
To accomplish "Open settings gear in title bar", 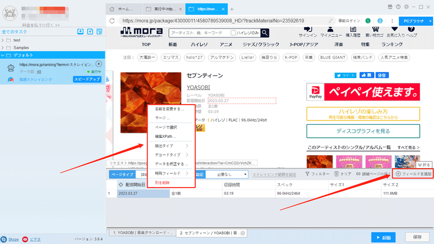I will [406, 7].
